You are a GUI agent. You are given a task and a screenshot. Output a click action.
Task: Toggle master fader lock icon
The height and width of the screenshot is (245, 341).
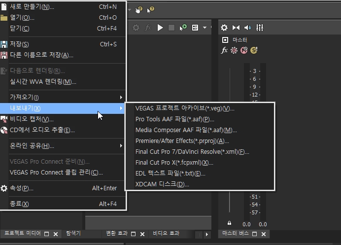[x=229, y=223]
